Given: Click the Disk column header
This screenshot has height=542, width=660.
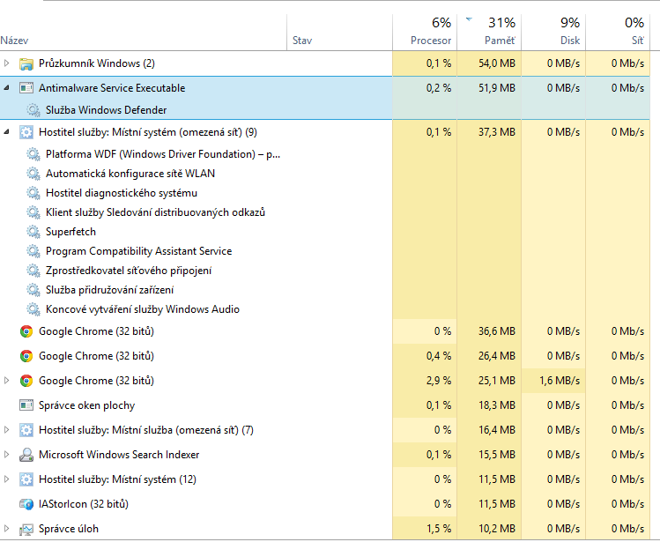Looking at the screenshot, I should pyautogui.click(x=569, y=41).
